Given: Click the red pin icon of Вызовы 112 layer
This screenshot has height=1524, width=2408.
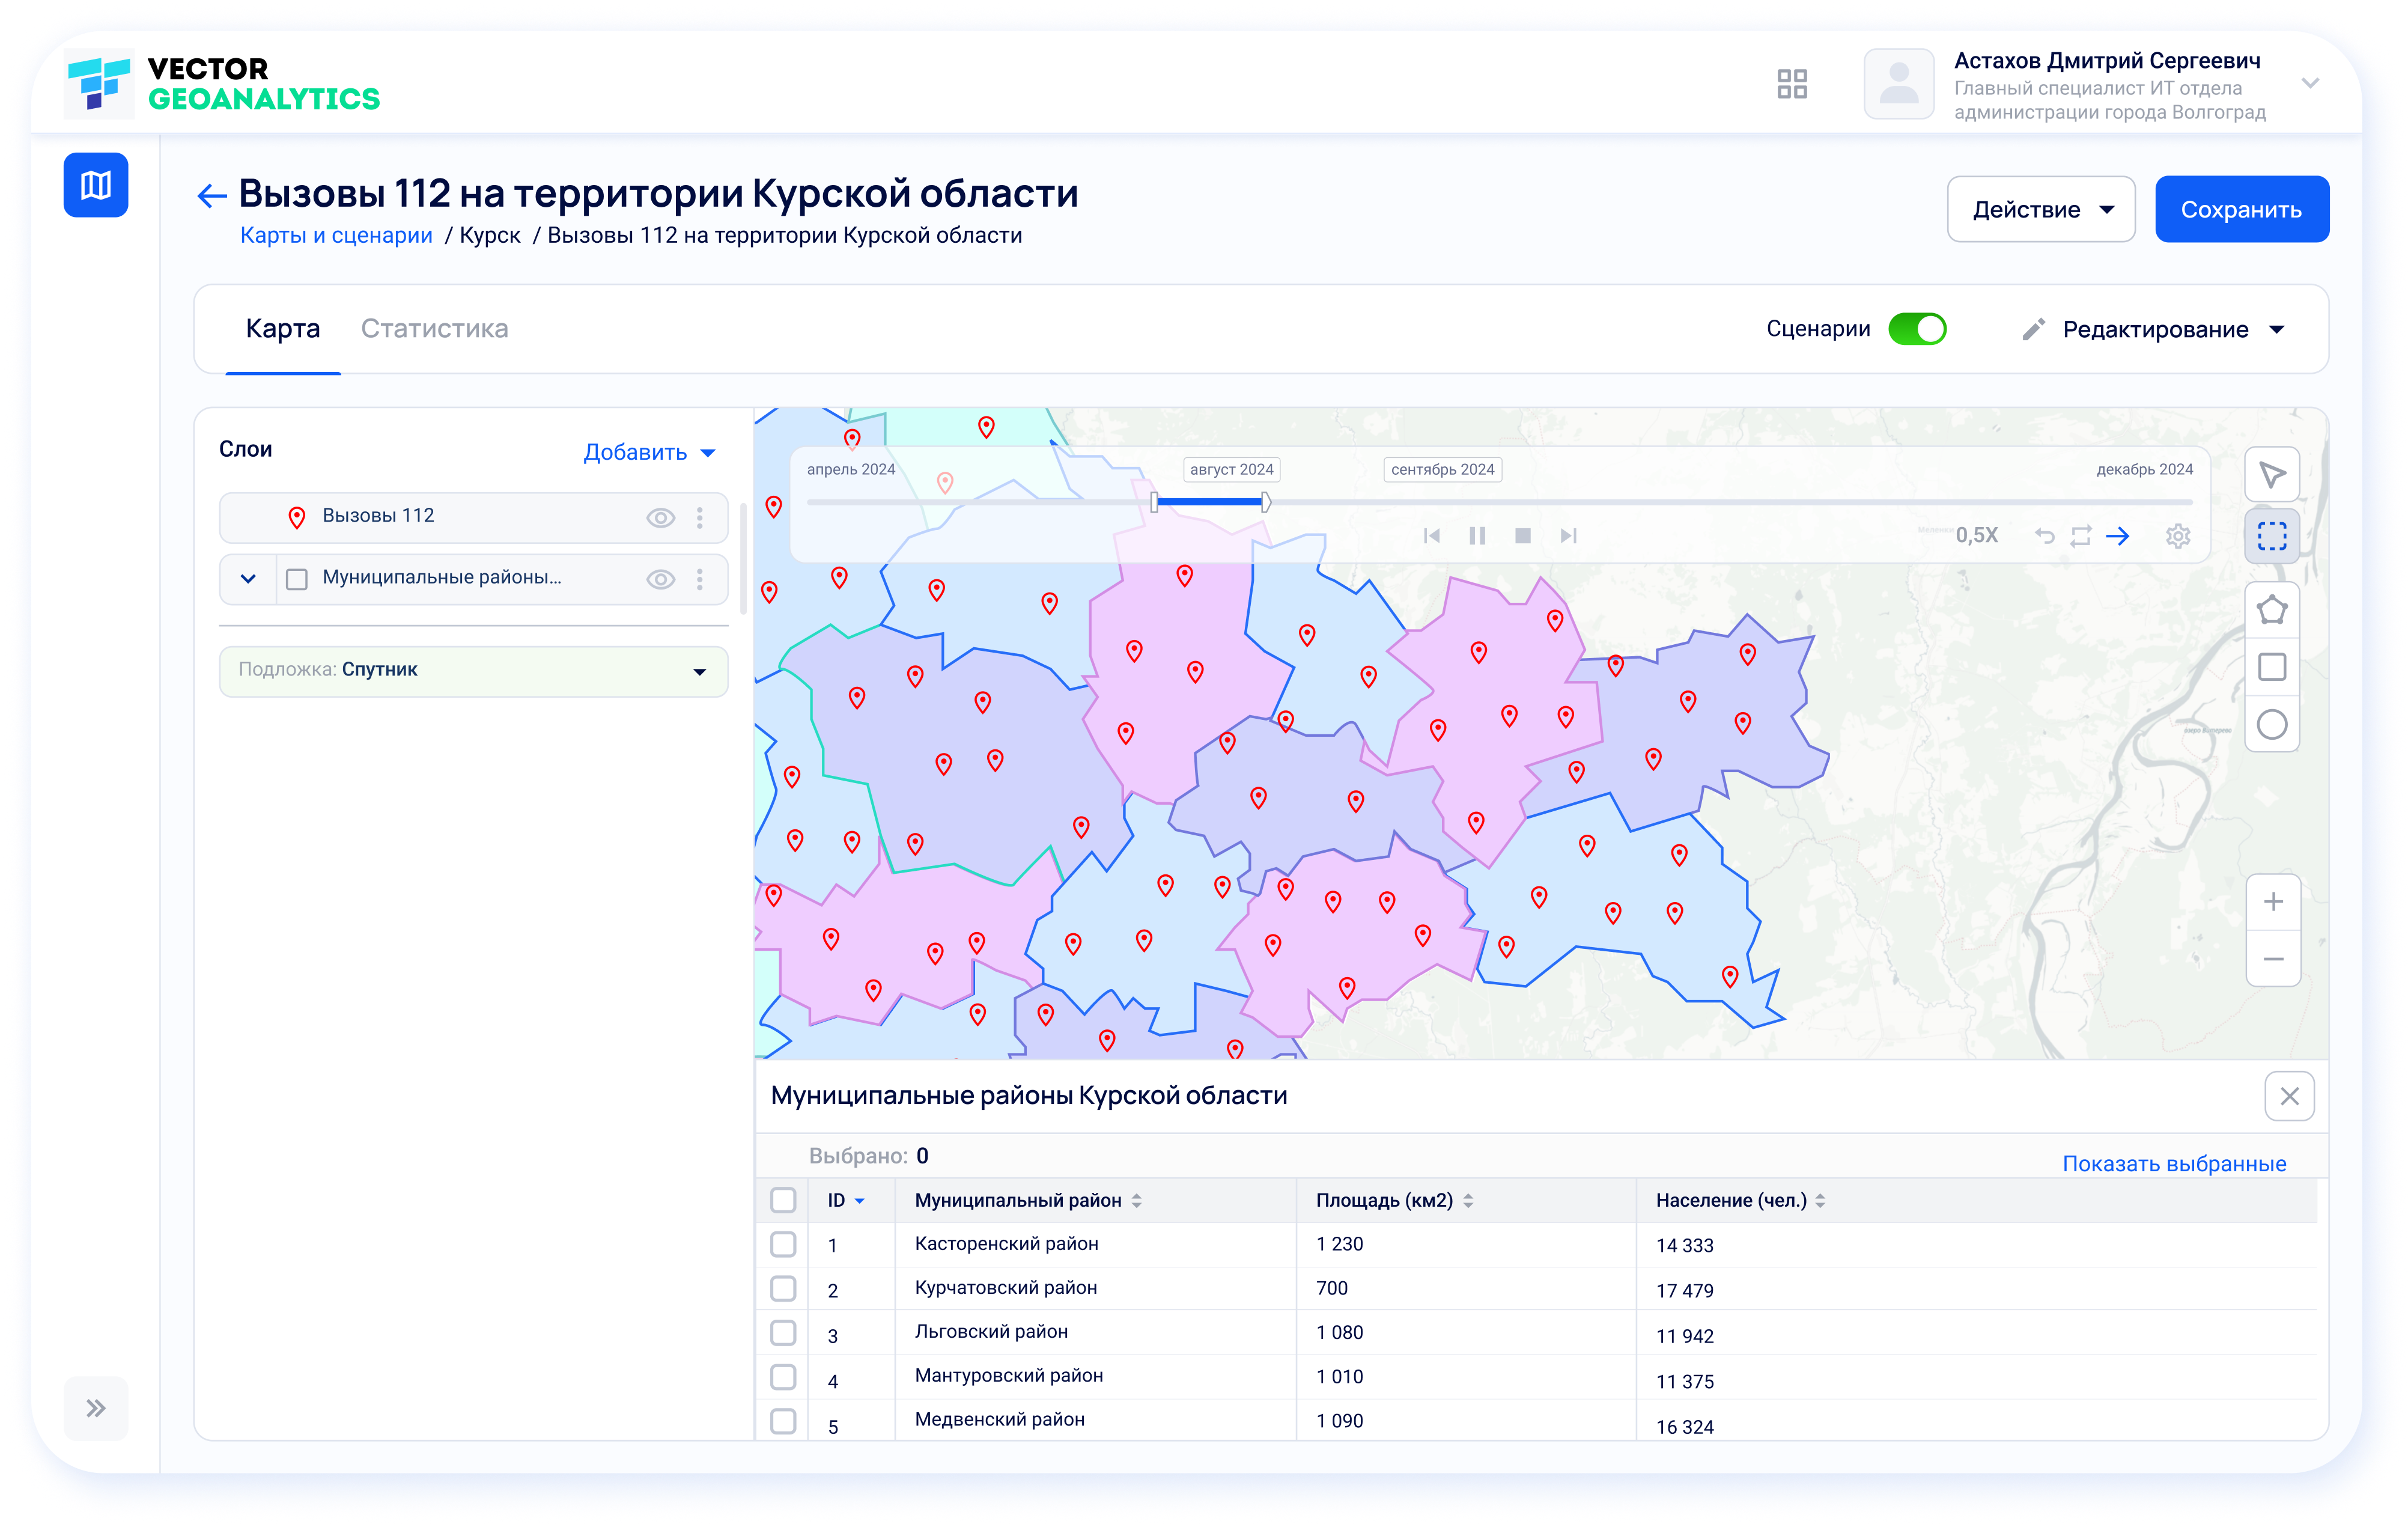Looking at the screenshot, I should [297, 517].
